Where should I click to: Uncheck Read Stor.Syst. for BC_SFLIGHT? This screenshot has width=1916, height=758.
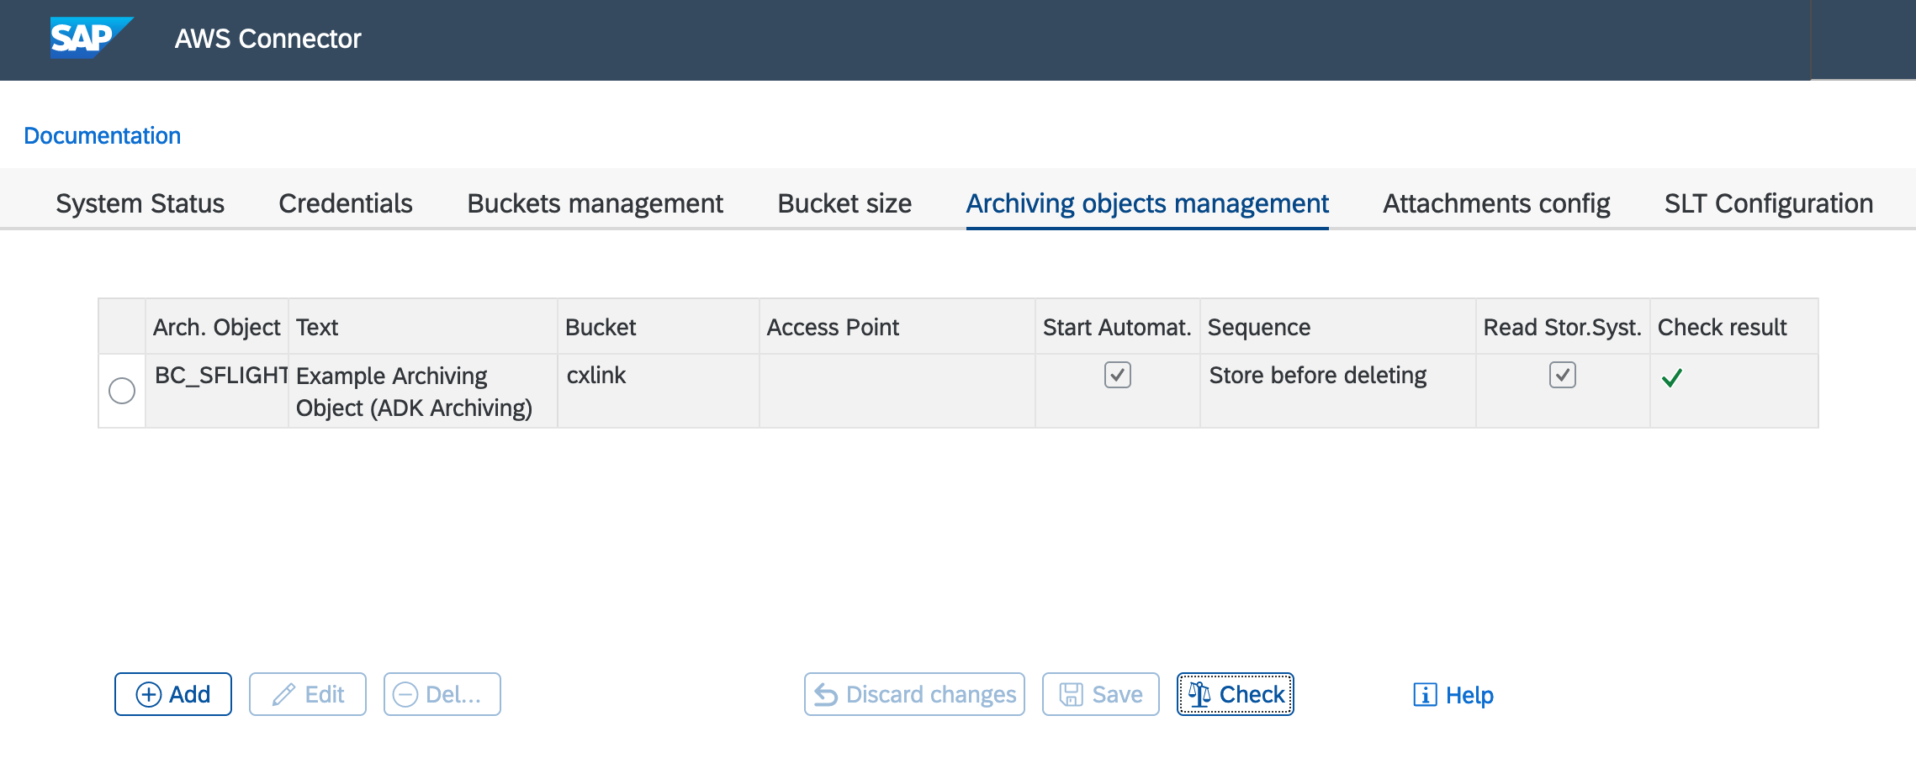[x=1562, y=376]
